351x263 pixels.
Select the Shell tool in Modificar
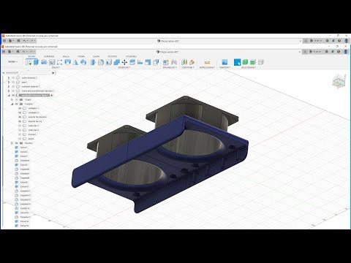point(109,62)
